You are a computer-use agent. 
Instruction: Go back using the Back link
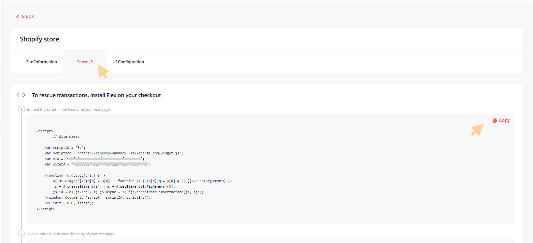click(25, 16)
